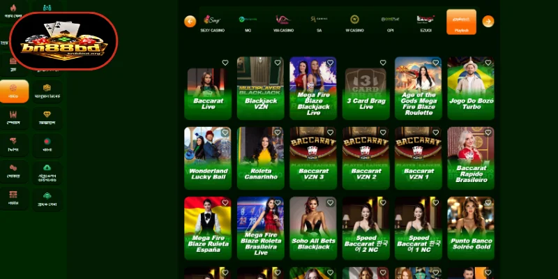Favorite Blackjack VZN with heart icon
558x279 pixels.
pos(278,63)
